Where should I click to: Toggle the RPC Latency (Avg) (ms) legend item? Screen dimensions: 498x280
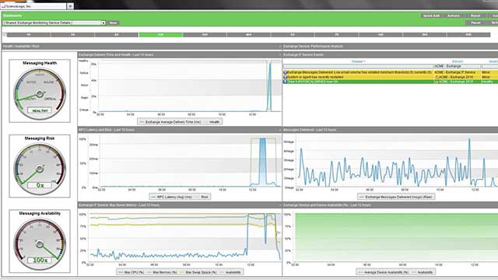coord(171,197)
